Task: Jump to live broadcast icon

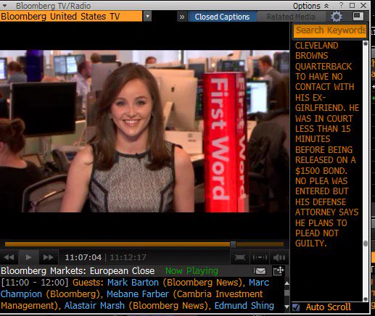Action: pos(260,257)
